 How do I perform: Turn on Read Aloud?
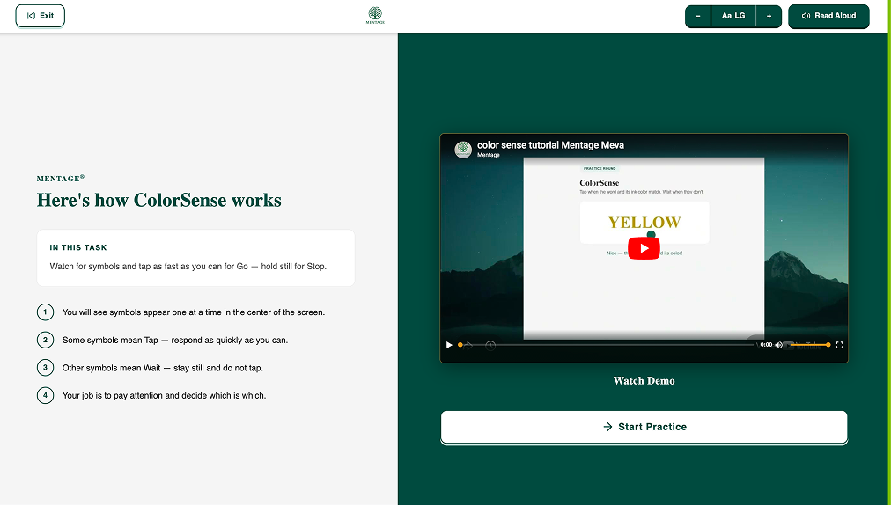828,16
